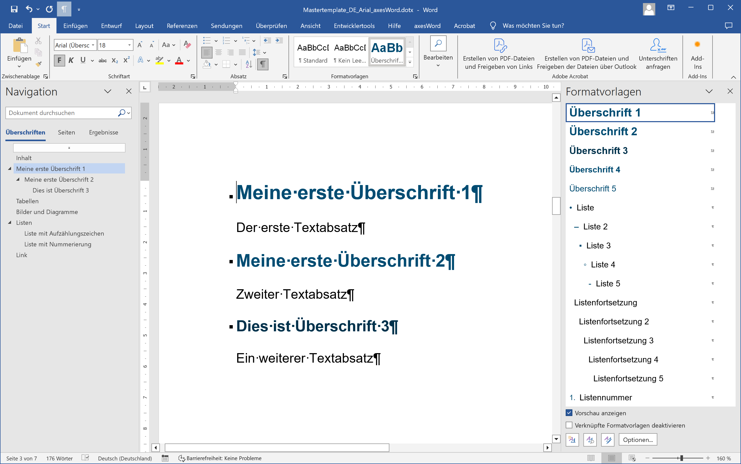Open Navigation pane options chevron
The image size is (741, 464).
pyautogui.click(x=108, y=91)
